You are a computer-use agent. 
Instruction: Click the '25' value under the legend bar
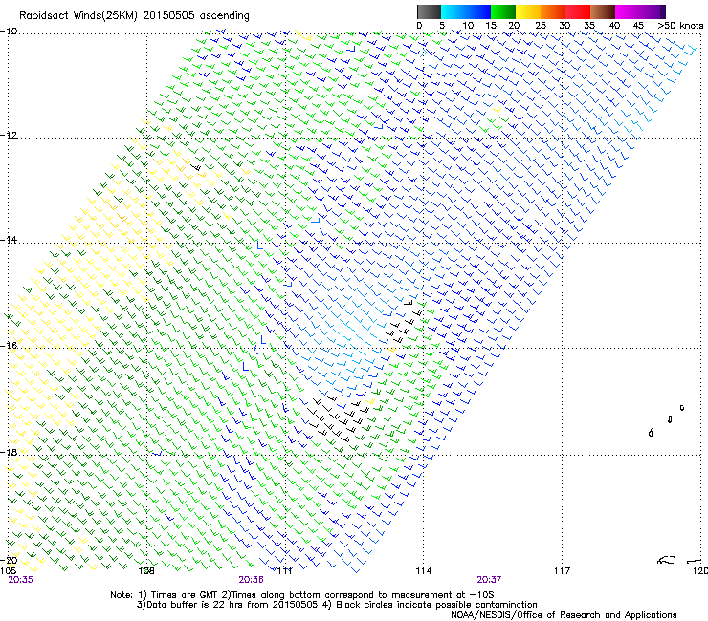pos(540,26)
